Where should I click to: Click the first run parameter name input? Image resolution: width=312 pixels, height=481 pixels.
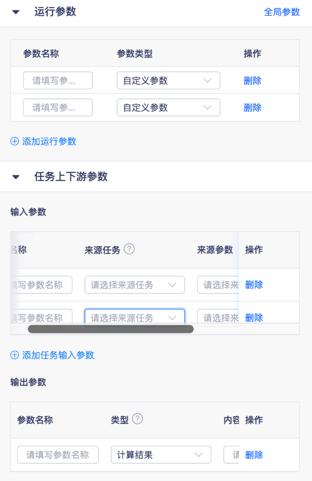click(x=58, y=81)
